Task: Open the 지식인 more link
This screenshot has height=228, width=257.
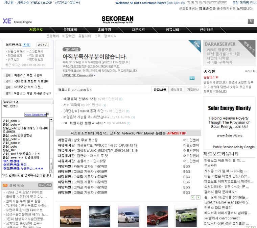Action: [250, 71]
